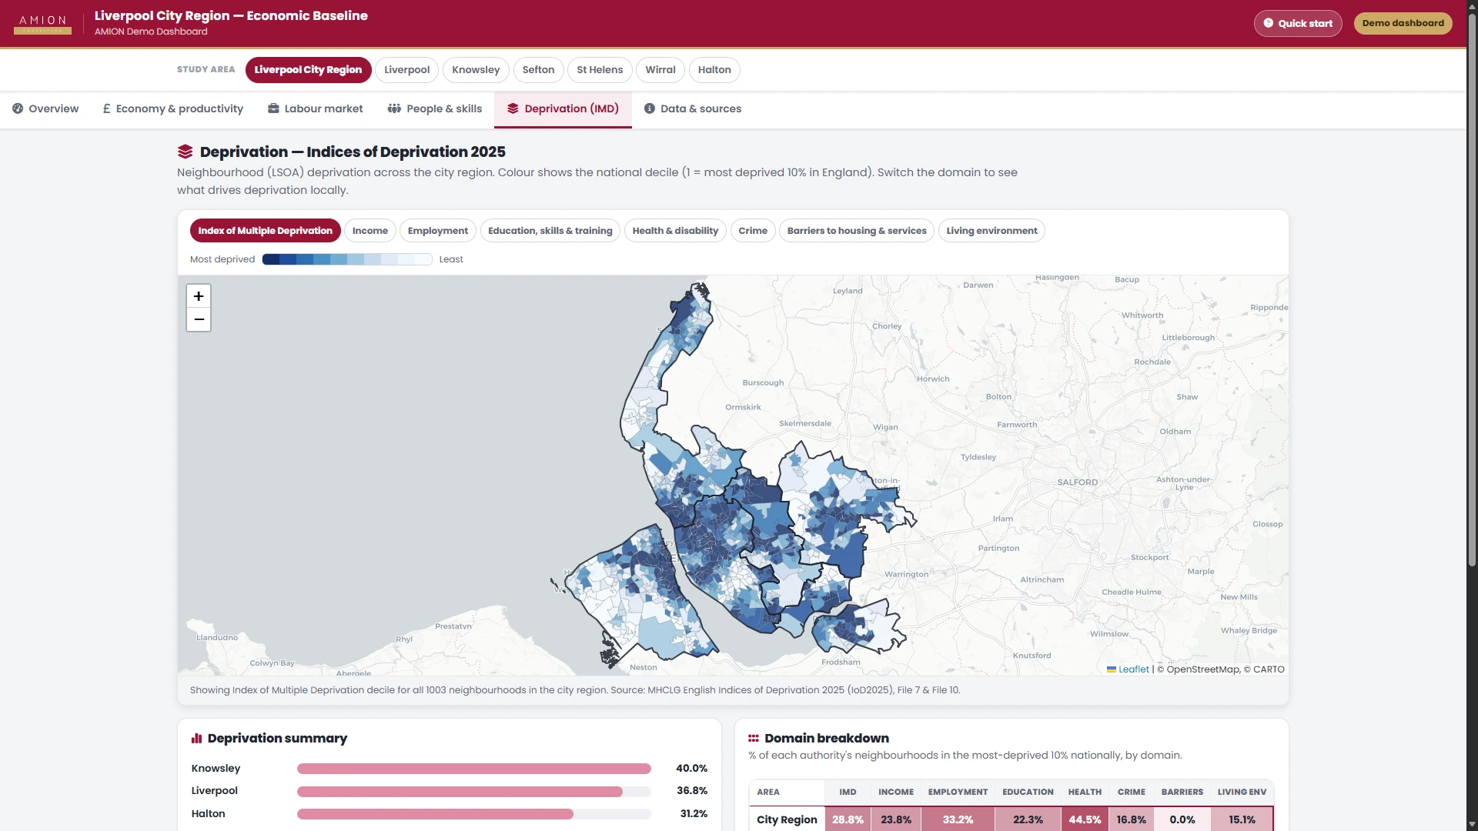Switch domain to Employment
Image resolution: width=1478 pixels, height=831 pixels.
coord(438,231)
